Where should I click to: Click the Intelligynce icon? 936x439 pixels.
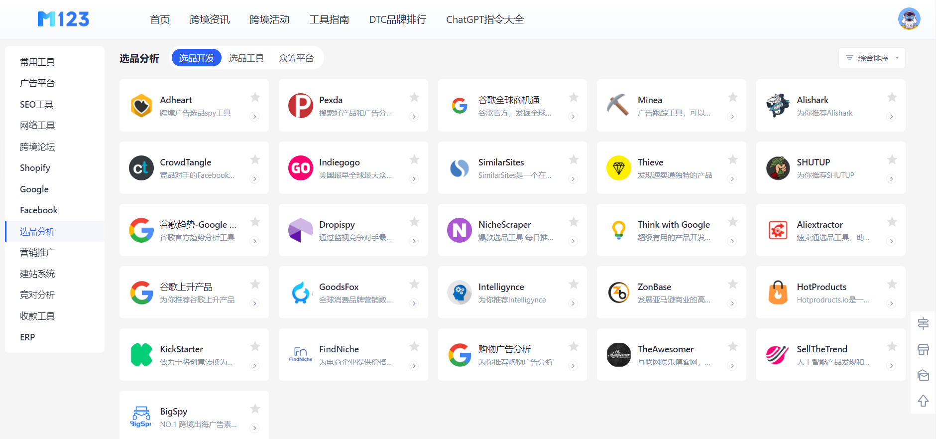tap(460, 293)
